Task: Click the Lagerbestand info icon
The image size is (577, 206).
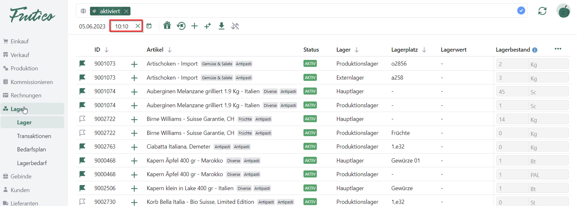Action: [x=535, y=50]
